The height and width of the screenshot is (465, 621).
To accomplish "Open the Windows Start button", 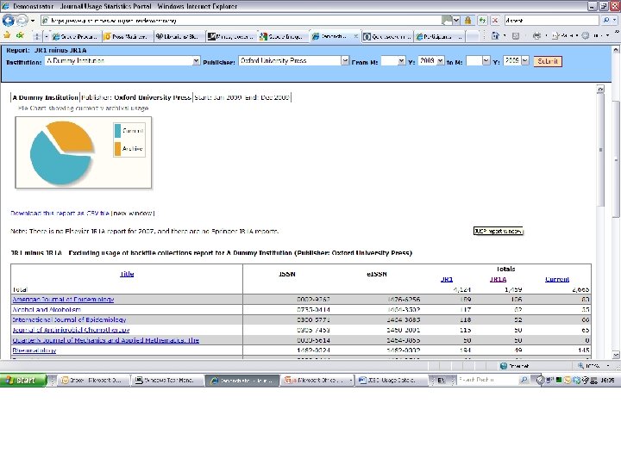I will (x=23, y=381).
